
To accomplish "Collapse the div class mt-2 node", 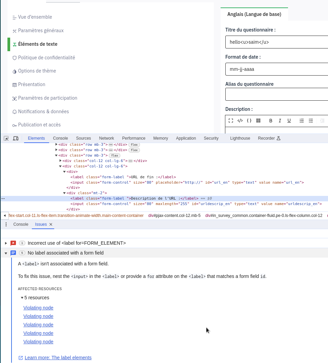I will click(64, 193).
